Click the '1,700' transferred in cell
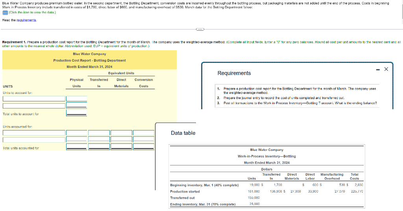403x211 pixels. point(278,185)
